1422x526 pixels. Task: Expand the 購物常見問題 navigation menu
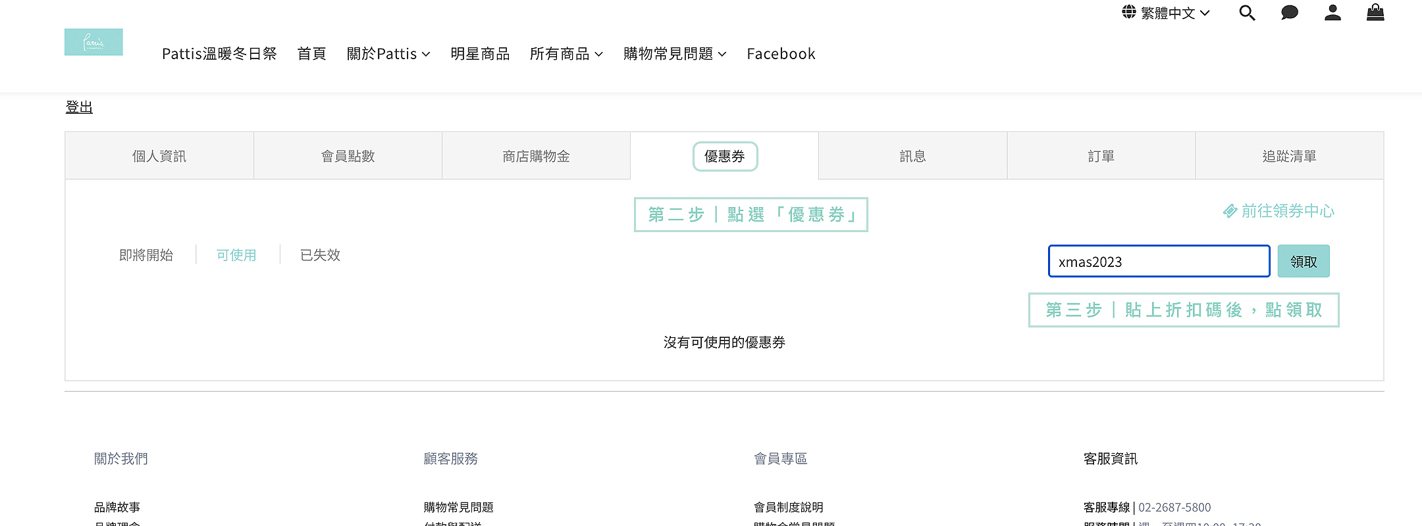pos(675,54)
